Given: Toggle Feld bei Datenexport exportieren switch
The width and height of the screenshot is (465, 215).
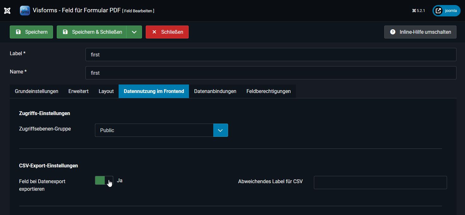Looking at the screenshot, I should (104, 181).
